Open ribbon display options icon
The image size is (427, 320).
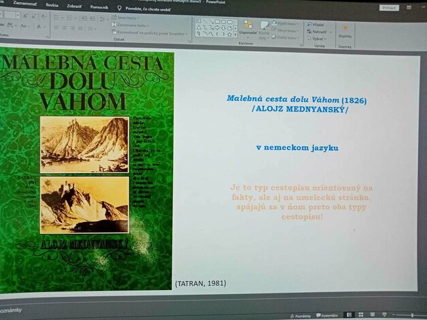click(x=409, y=7)
